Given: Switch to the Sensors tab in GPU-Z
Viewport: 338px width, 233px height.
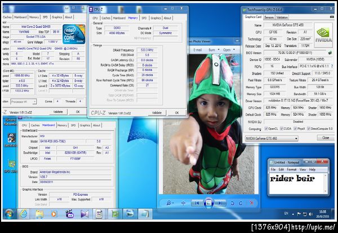Looking at the screenshot, I should [x=269, y=17].
